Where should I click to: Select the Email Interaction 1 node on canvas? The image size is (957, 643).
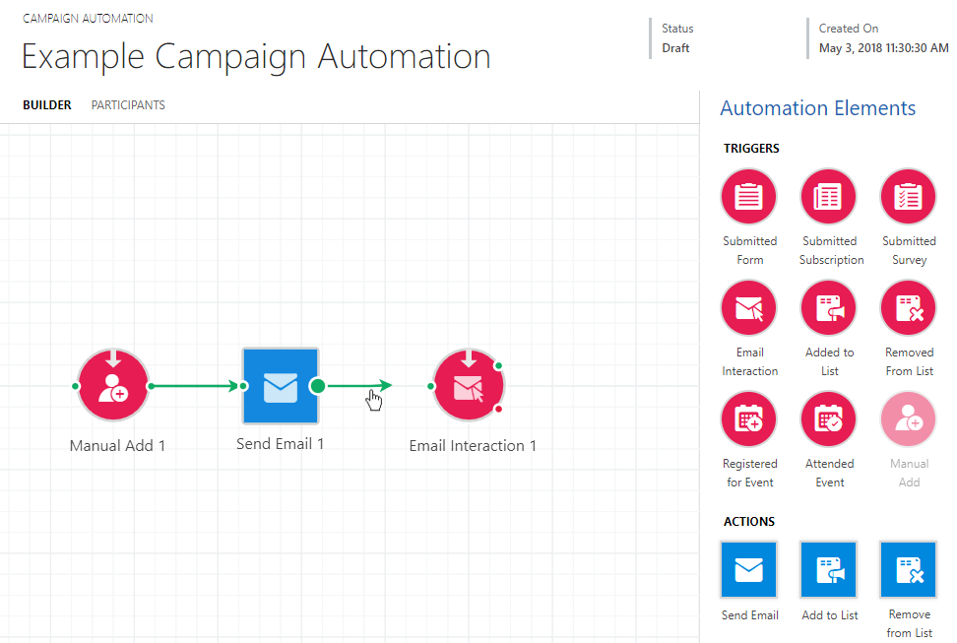469,385
